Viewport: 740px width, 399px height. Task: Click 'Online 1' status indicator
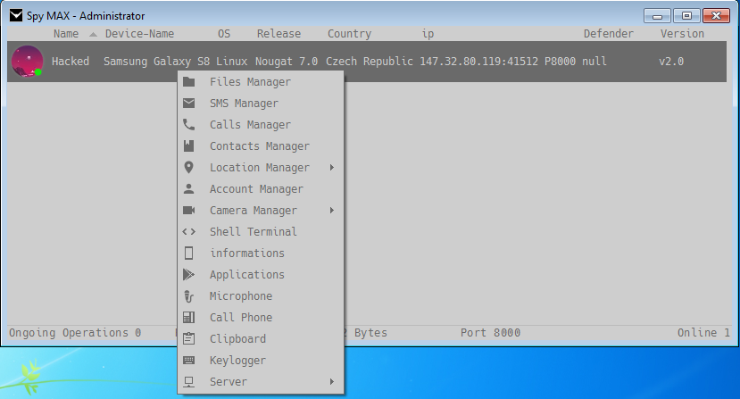click(x=703, y=333)
